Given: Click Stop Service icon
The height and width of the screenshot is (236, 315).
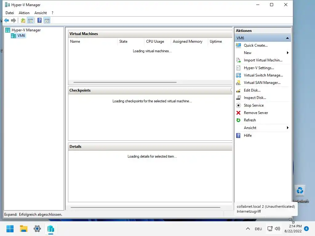Looking at the screenshot, I should tap(238, 105).
